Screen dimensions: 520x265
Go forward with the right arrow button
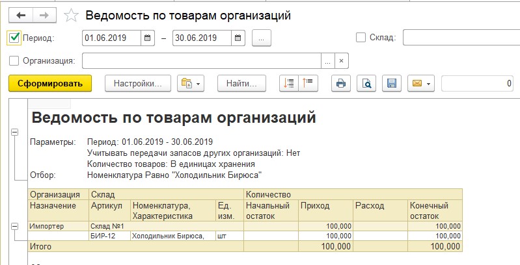(44, 15)
